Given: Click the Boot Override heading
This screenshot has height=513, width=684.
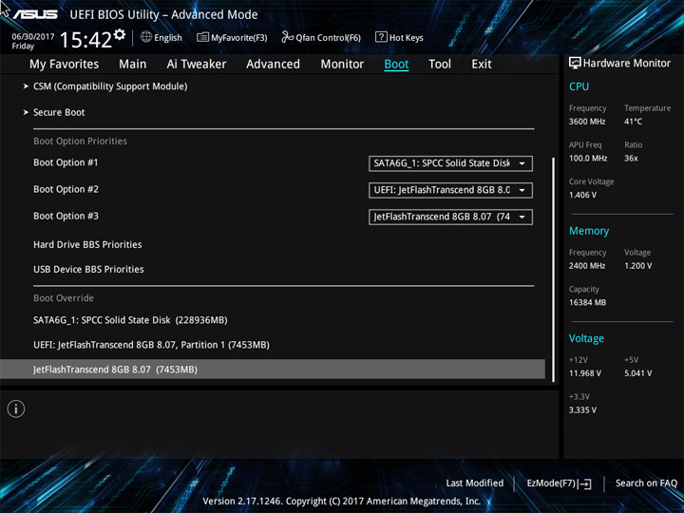Looking at the screenshot, I should coord(64,298).
